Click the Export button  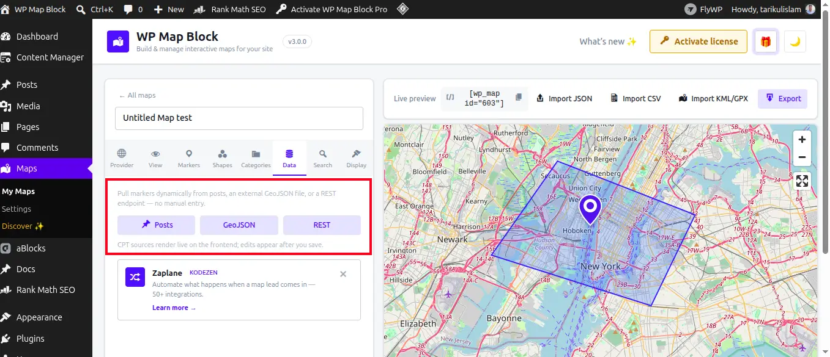click(783, 98)
